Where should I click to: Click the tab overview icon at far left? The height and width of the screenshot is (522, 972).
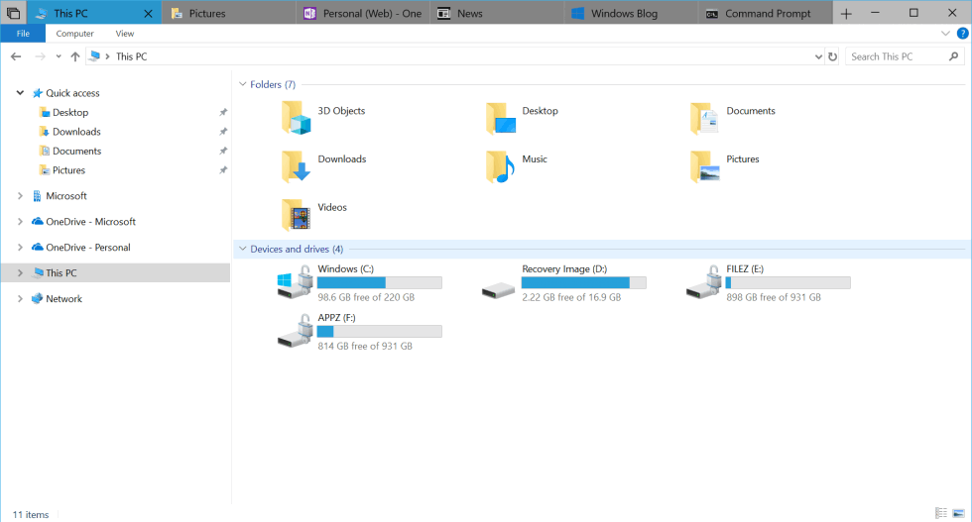tap(13, 13)
